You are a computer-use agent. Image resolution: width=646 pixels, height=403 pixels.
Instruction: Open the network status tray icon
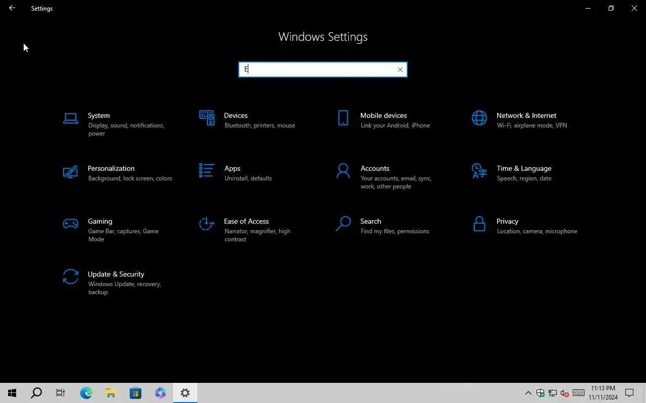(553, 393)
